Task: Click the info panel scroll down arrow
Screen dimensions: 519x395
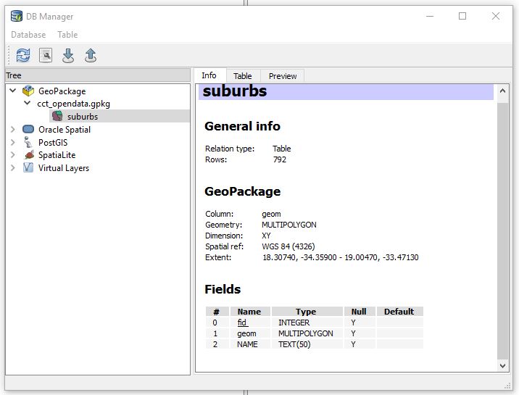Action: 502,365
